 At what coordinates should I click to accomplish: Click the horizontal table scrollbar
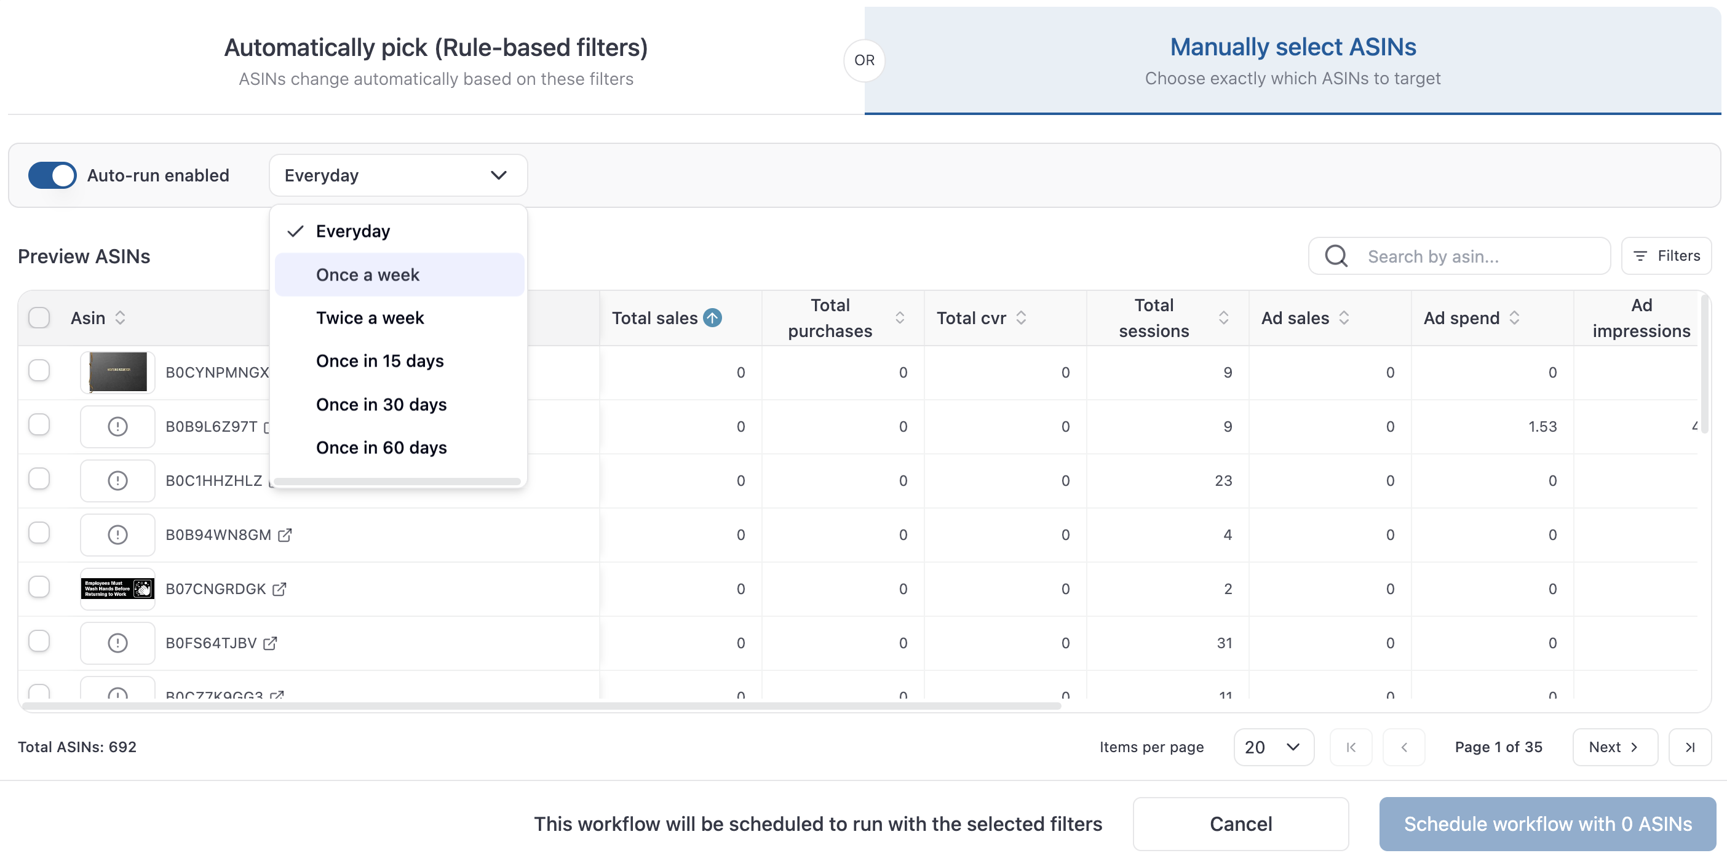coord(541,706)
